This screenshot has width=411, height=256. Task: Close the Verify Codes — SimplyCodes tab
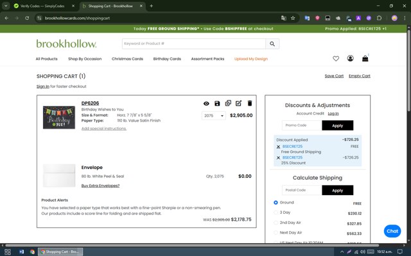[x=73, y=6]
